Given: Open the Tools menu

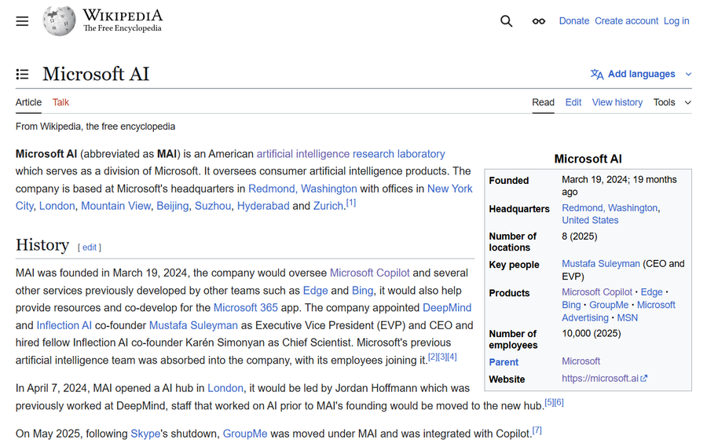Looking at the screenshot, I should click(664, 102).
